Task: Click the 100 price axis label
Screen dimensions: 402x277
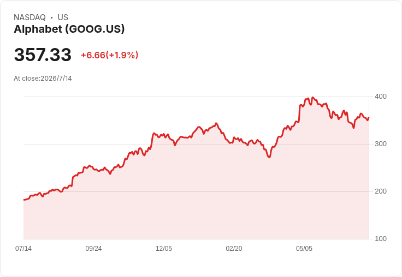Action: tap(381, 239)
